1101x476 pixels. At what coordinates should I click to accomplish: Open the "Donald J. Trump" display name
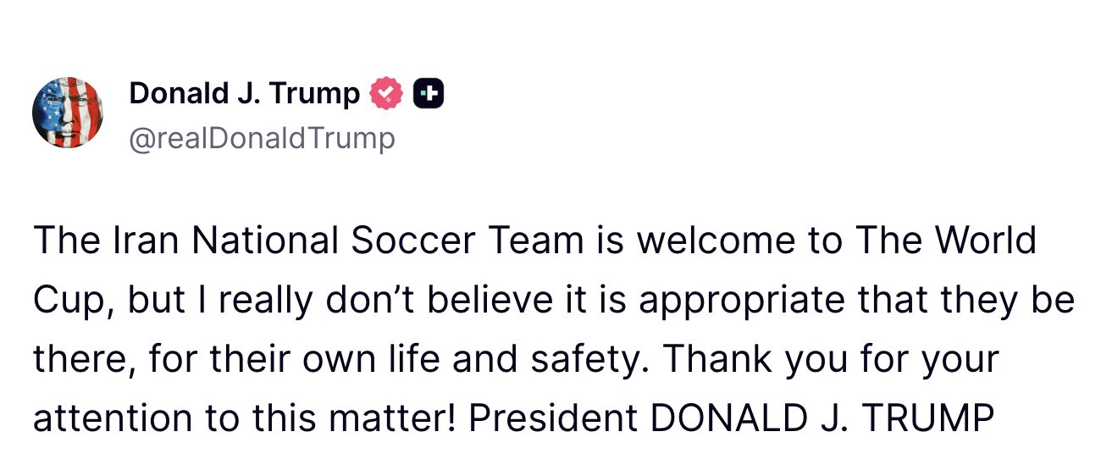[x=244, y=94]
